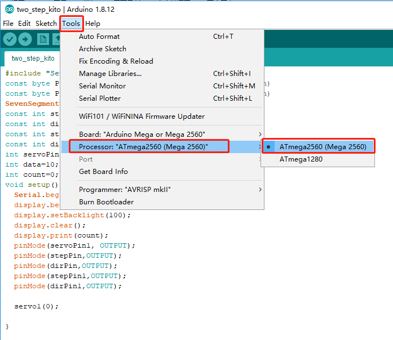Click the int data=10; code line

coord(32,164)
